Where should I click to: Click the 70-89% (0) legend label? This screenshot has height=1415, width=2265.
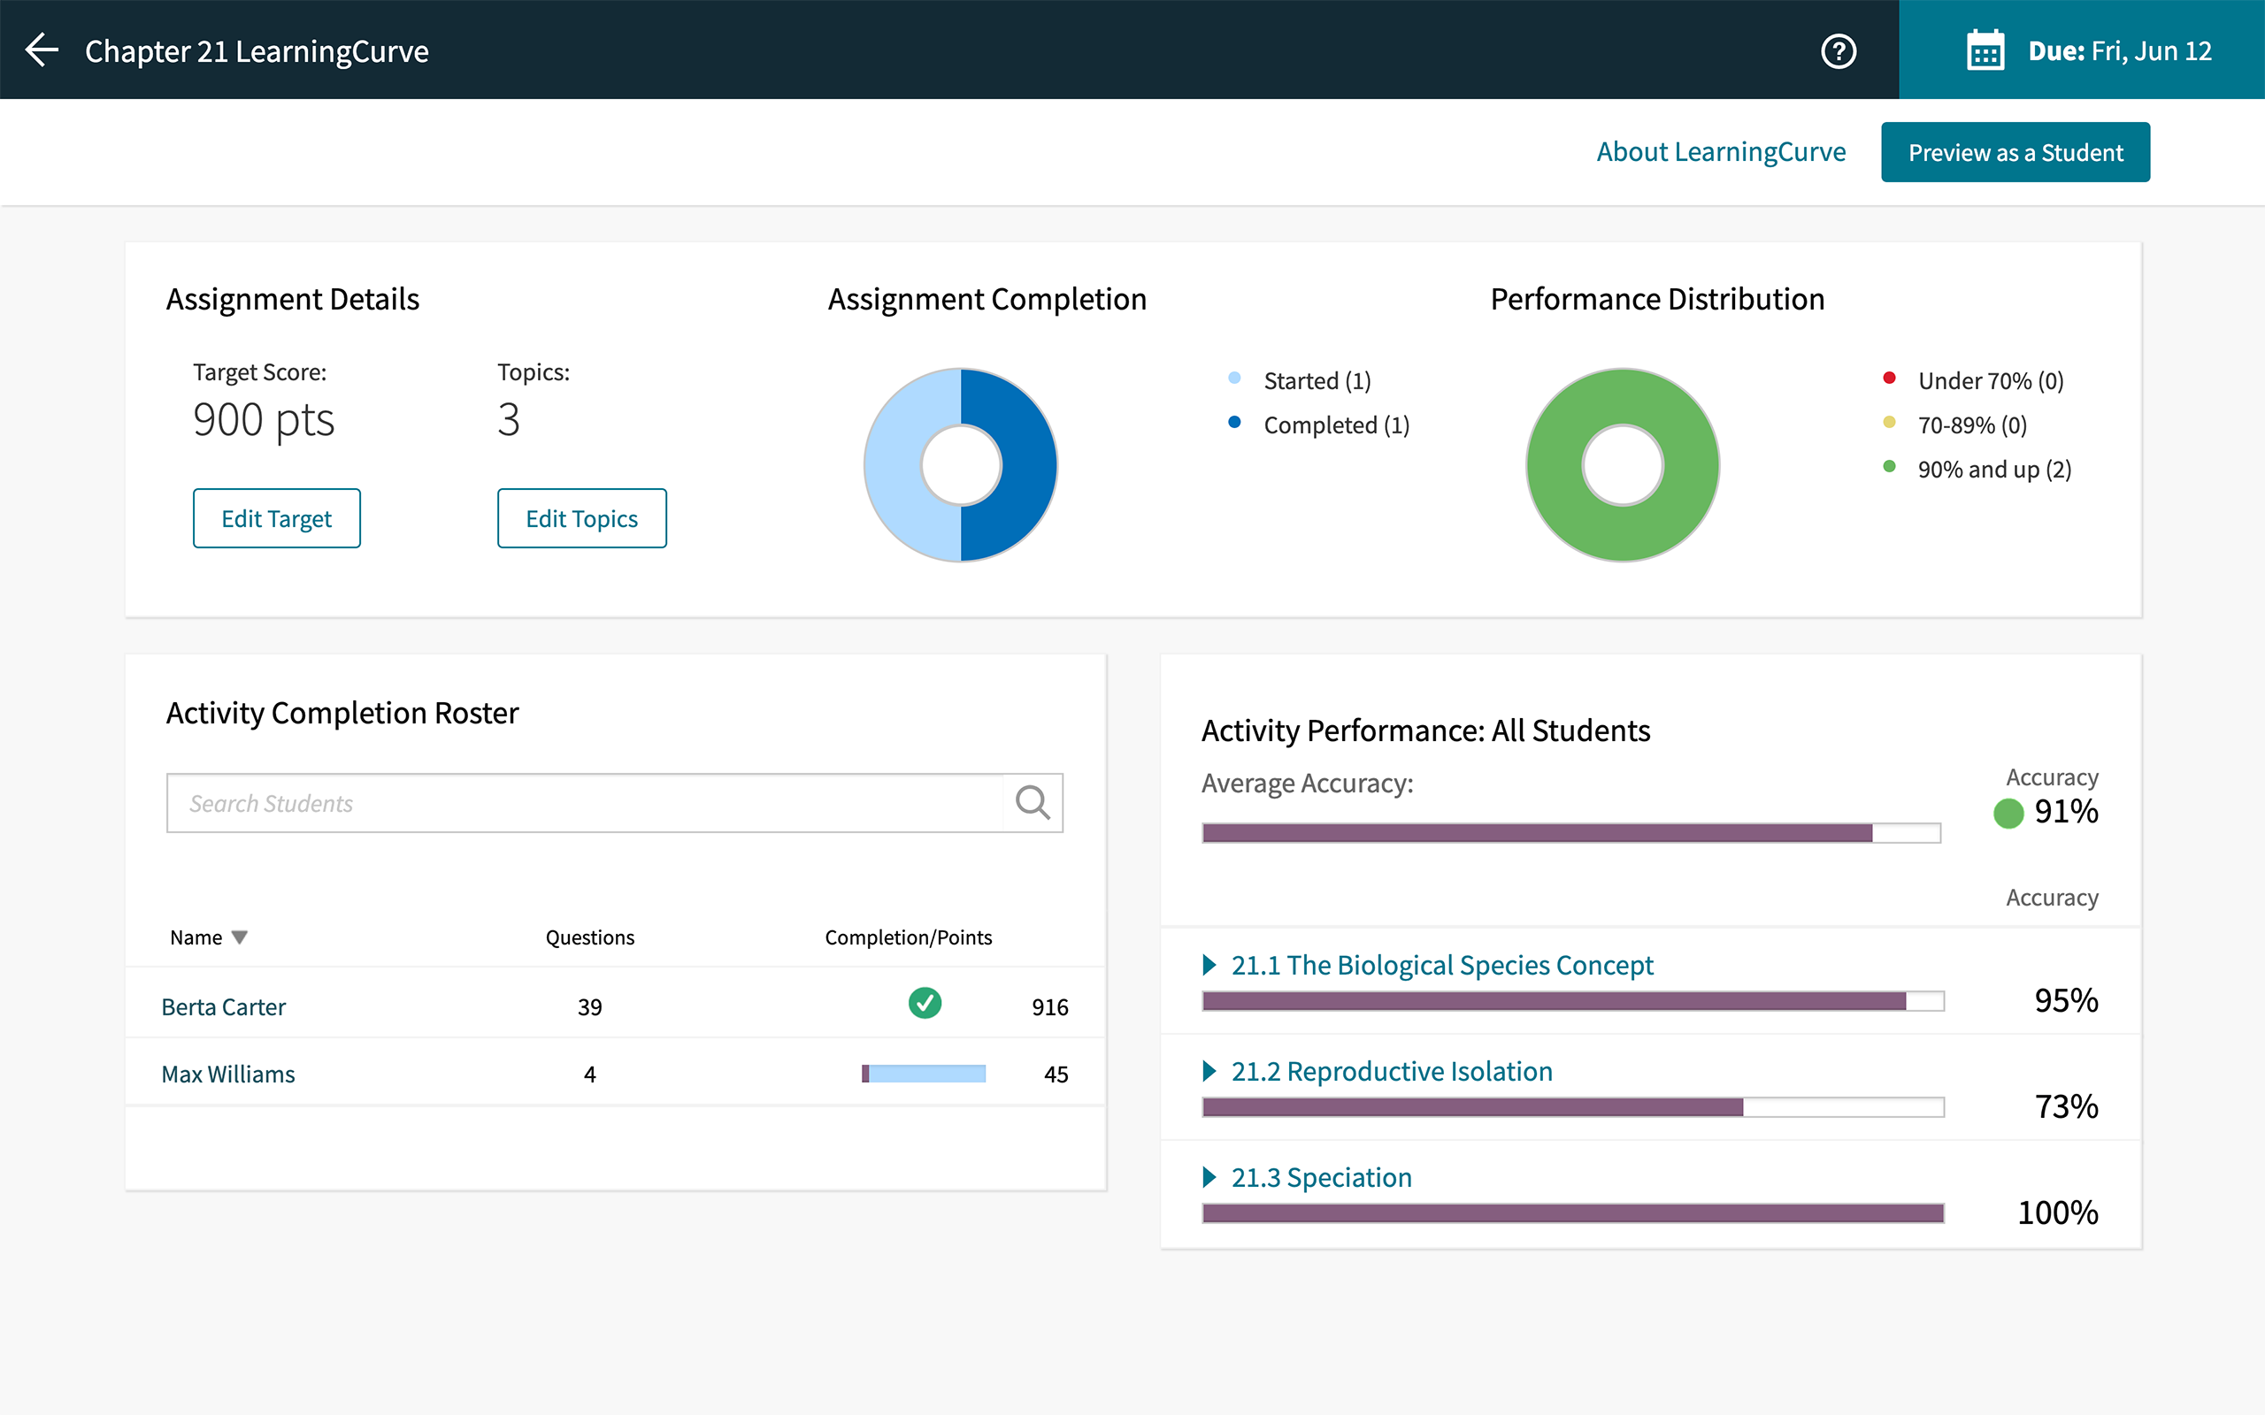1972,424
